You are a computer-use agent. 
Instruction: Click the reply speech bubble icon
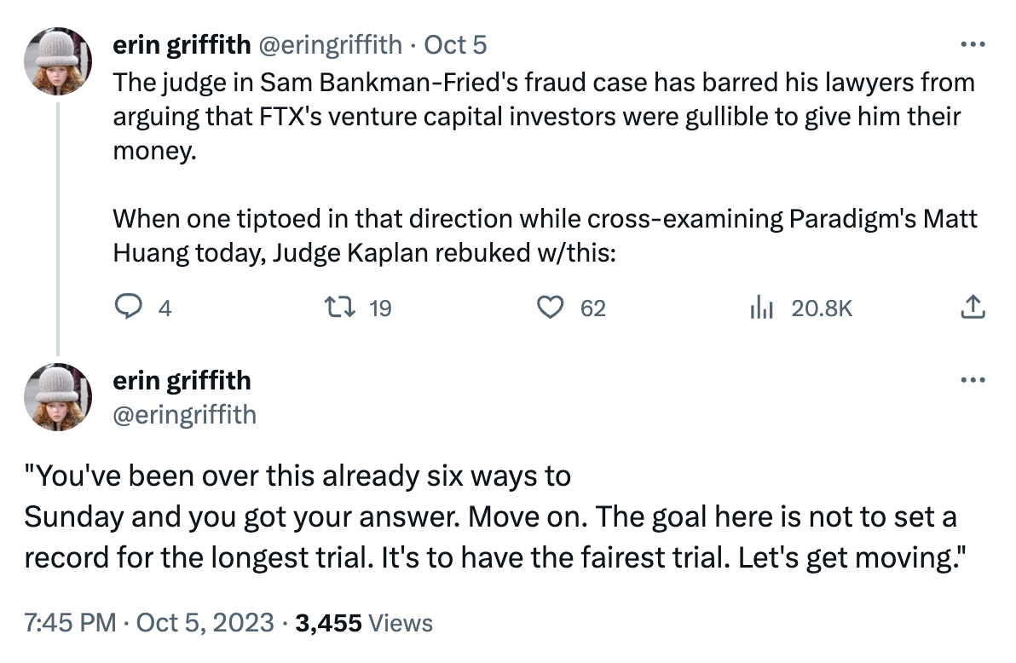tap(129, 308)
